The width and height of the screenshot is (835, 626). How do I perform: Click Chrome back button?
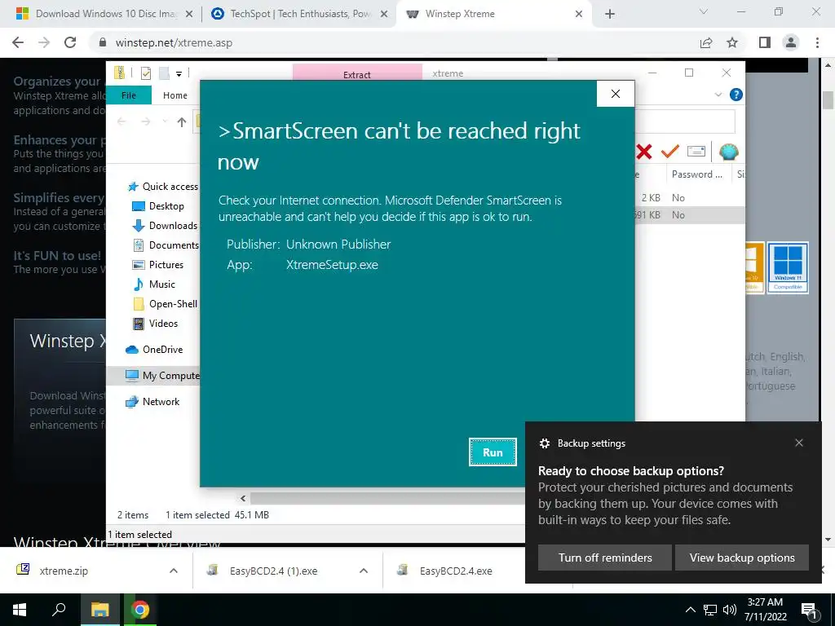(18, 42)
